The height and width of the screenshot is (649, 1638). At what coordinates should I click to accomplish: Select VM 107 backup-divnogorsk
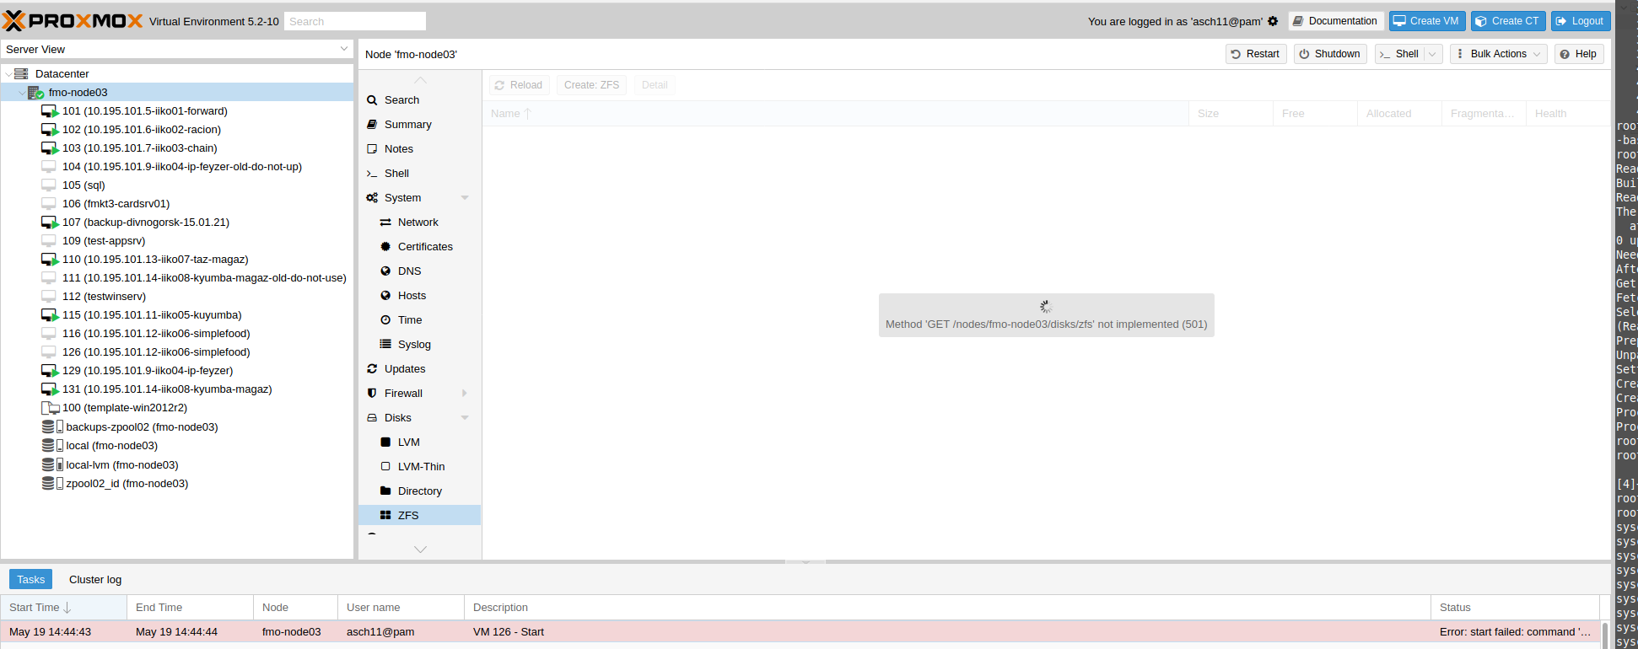(177, 223)
